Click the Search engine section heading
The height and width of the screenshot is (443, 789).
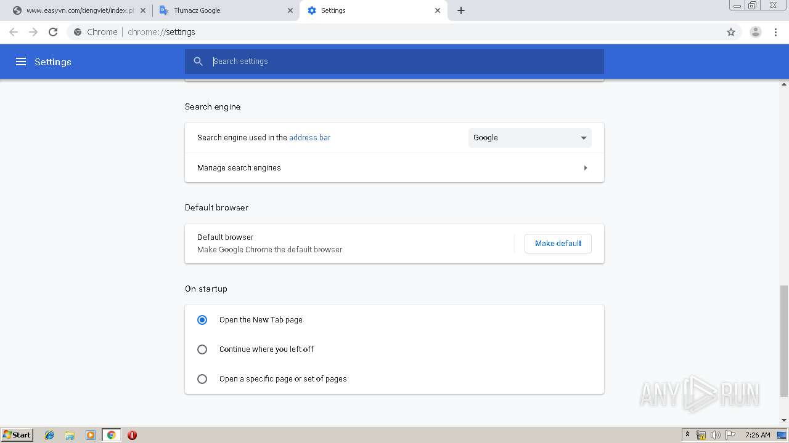[213, 106]
